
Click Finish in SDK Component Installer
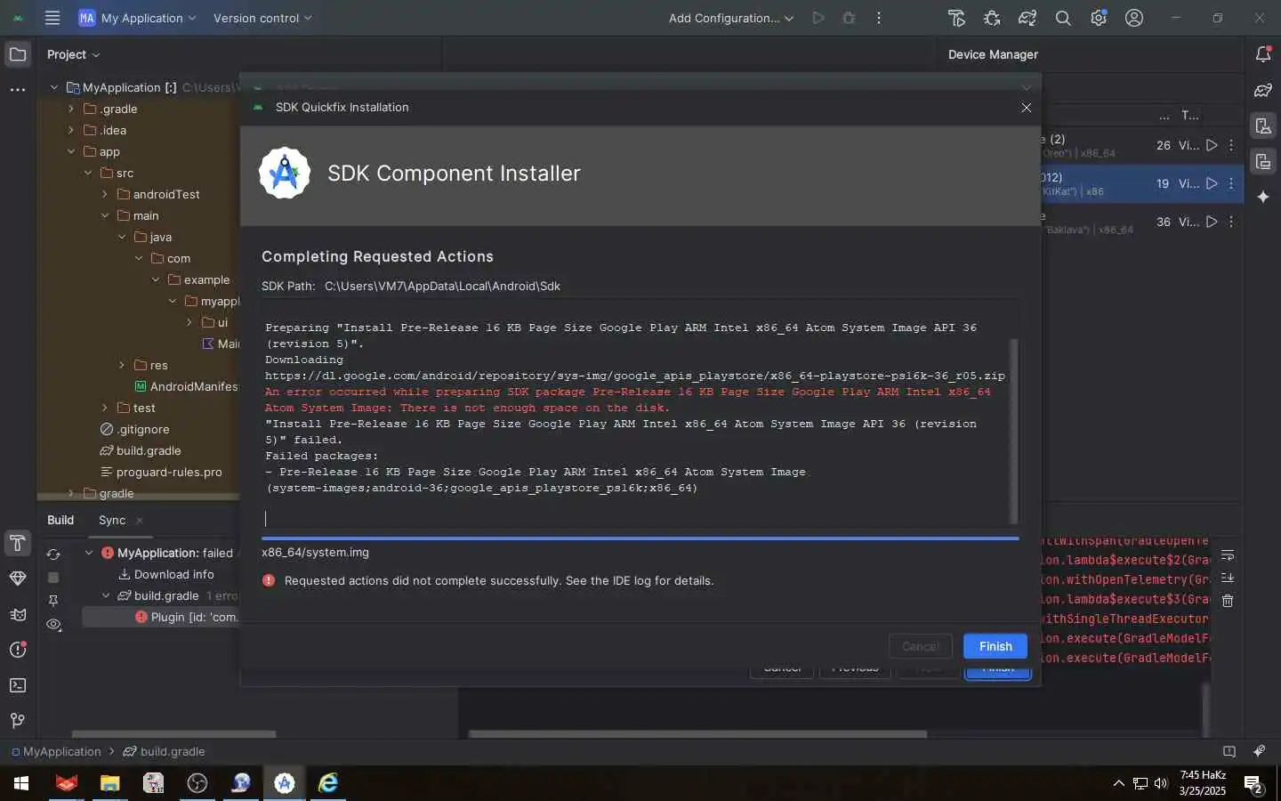pos(995,646)
